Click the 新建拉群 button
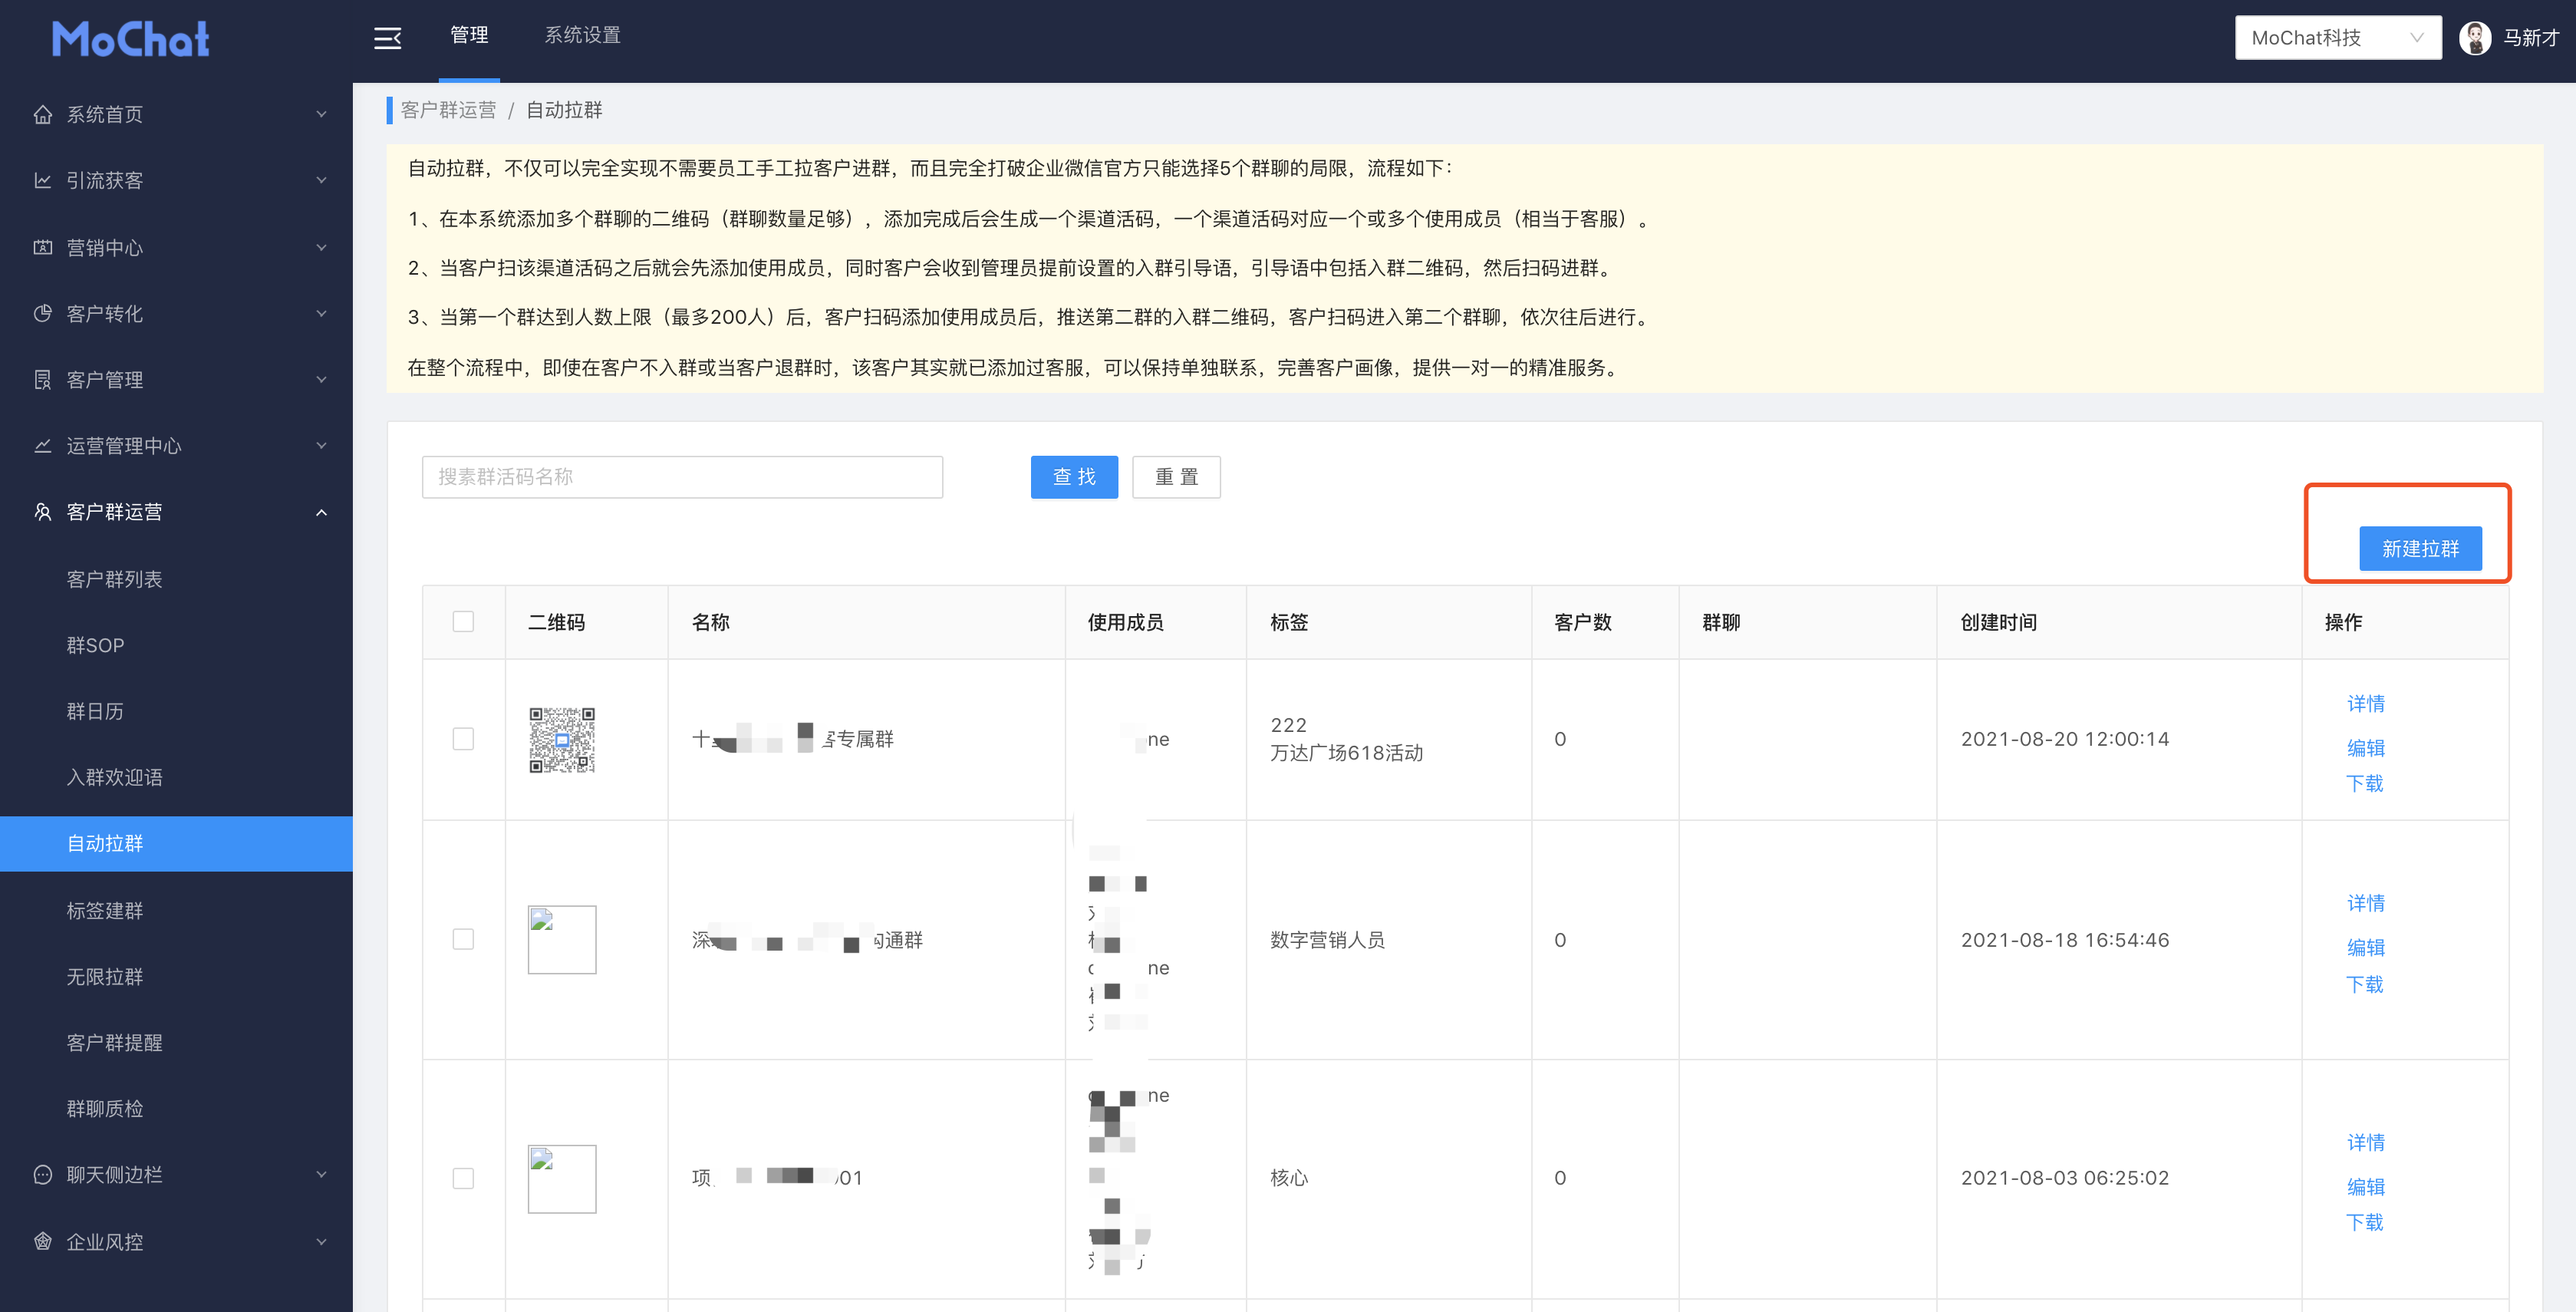The width and height of the screenshot is (2576, 1312). point(2419,548)
